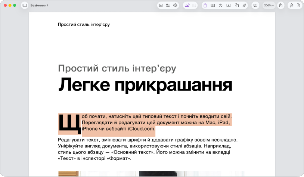Open the Shape insertion icon
Viewport: 304px width, 177px height.
click(237, 6)
